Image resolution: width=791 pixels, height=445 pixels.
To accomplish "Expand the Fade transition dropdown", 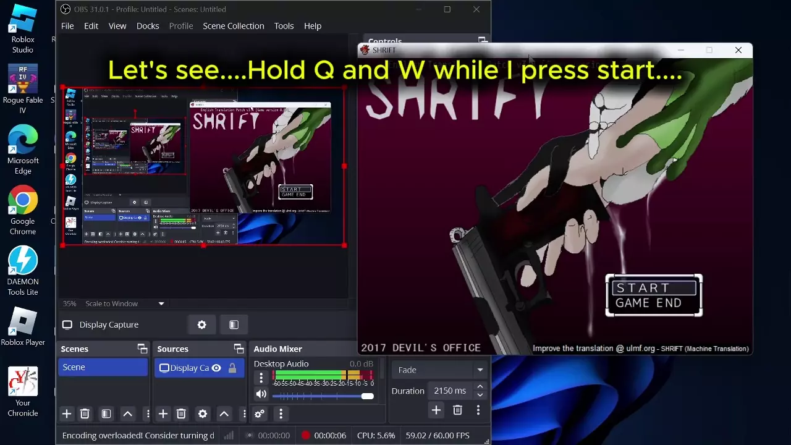I will 439,370.
